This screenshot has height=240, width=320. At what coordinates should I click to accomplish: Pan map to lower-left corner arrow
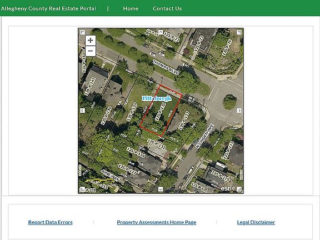click(82, 189)
